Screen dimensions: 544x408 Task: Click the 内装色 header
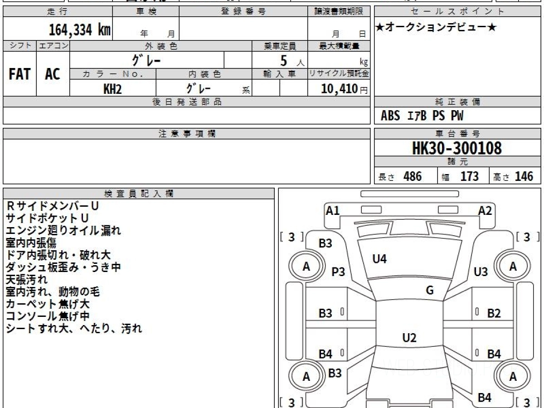[x=204, y=74]
